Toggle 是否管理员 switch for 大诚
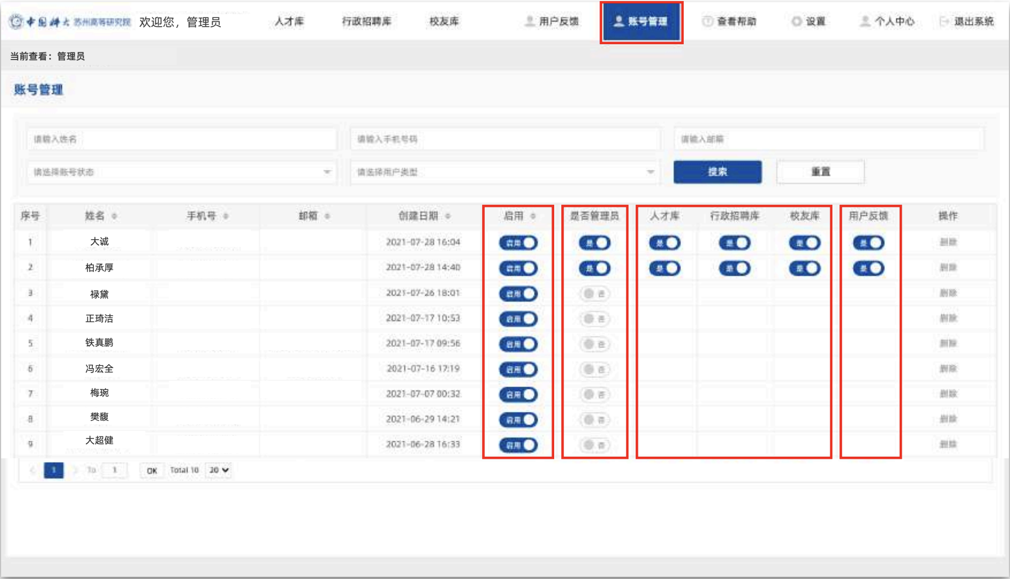The image size is (1010, 579). pos(595,243)
